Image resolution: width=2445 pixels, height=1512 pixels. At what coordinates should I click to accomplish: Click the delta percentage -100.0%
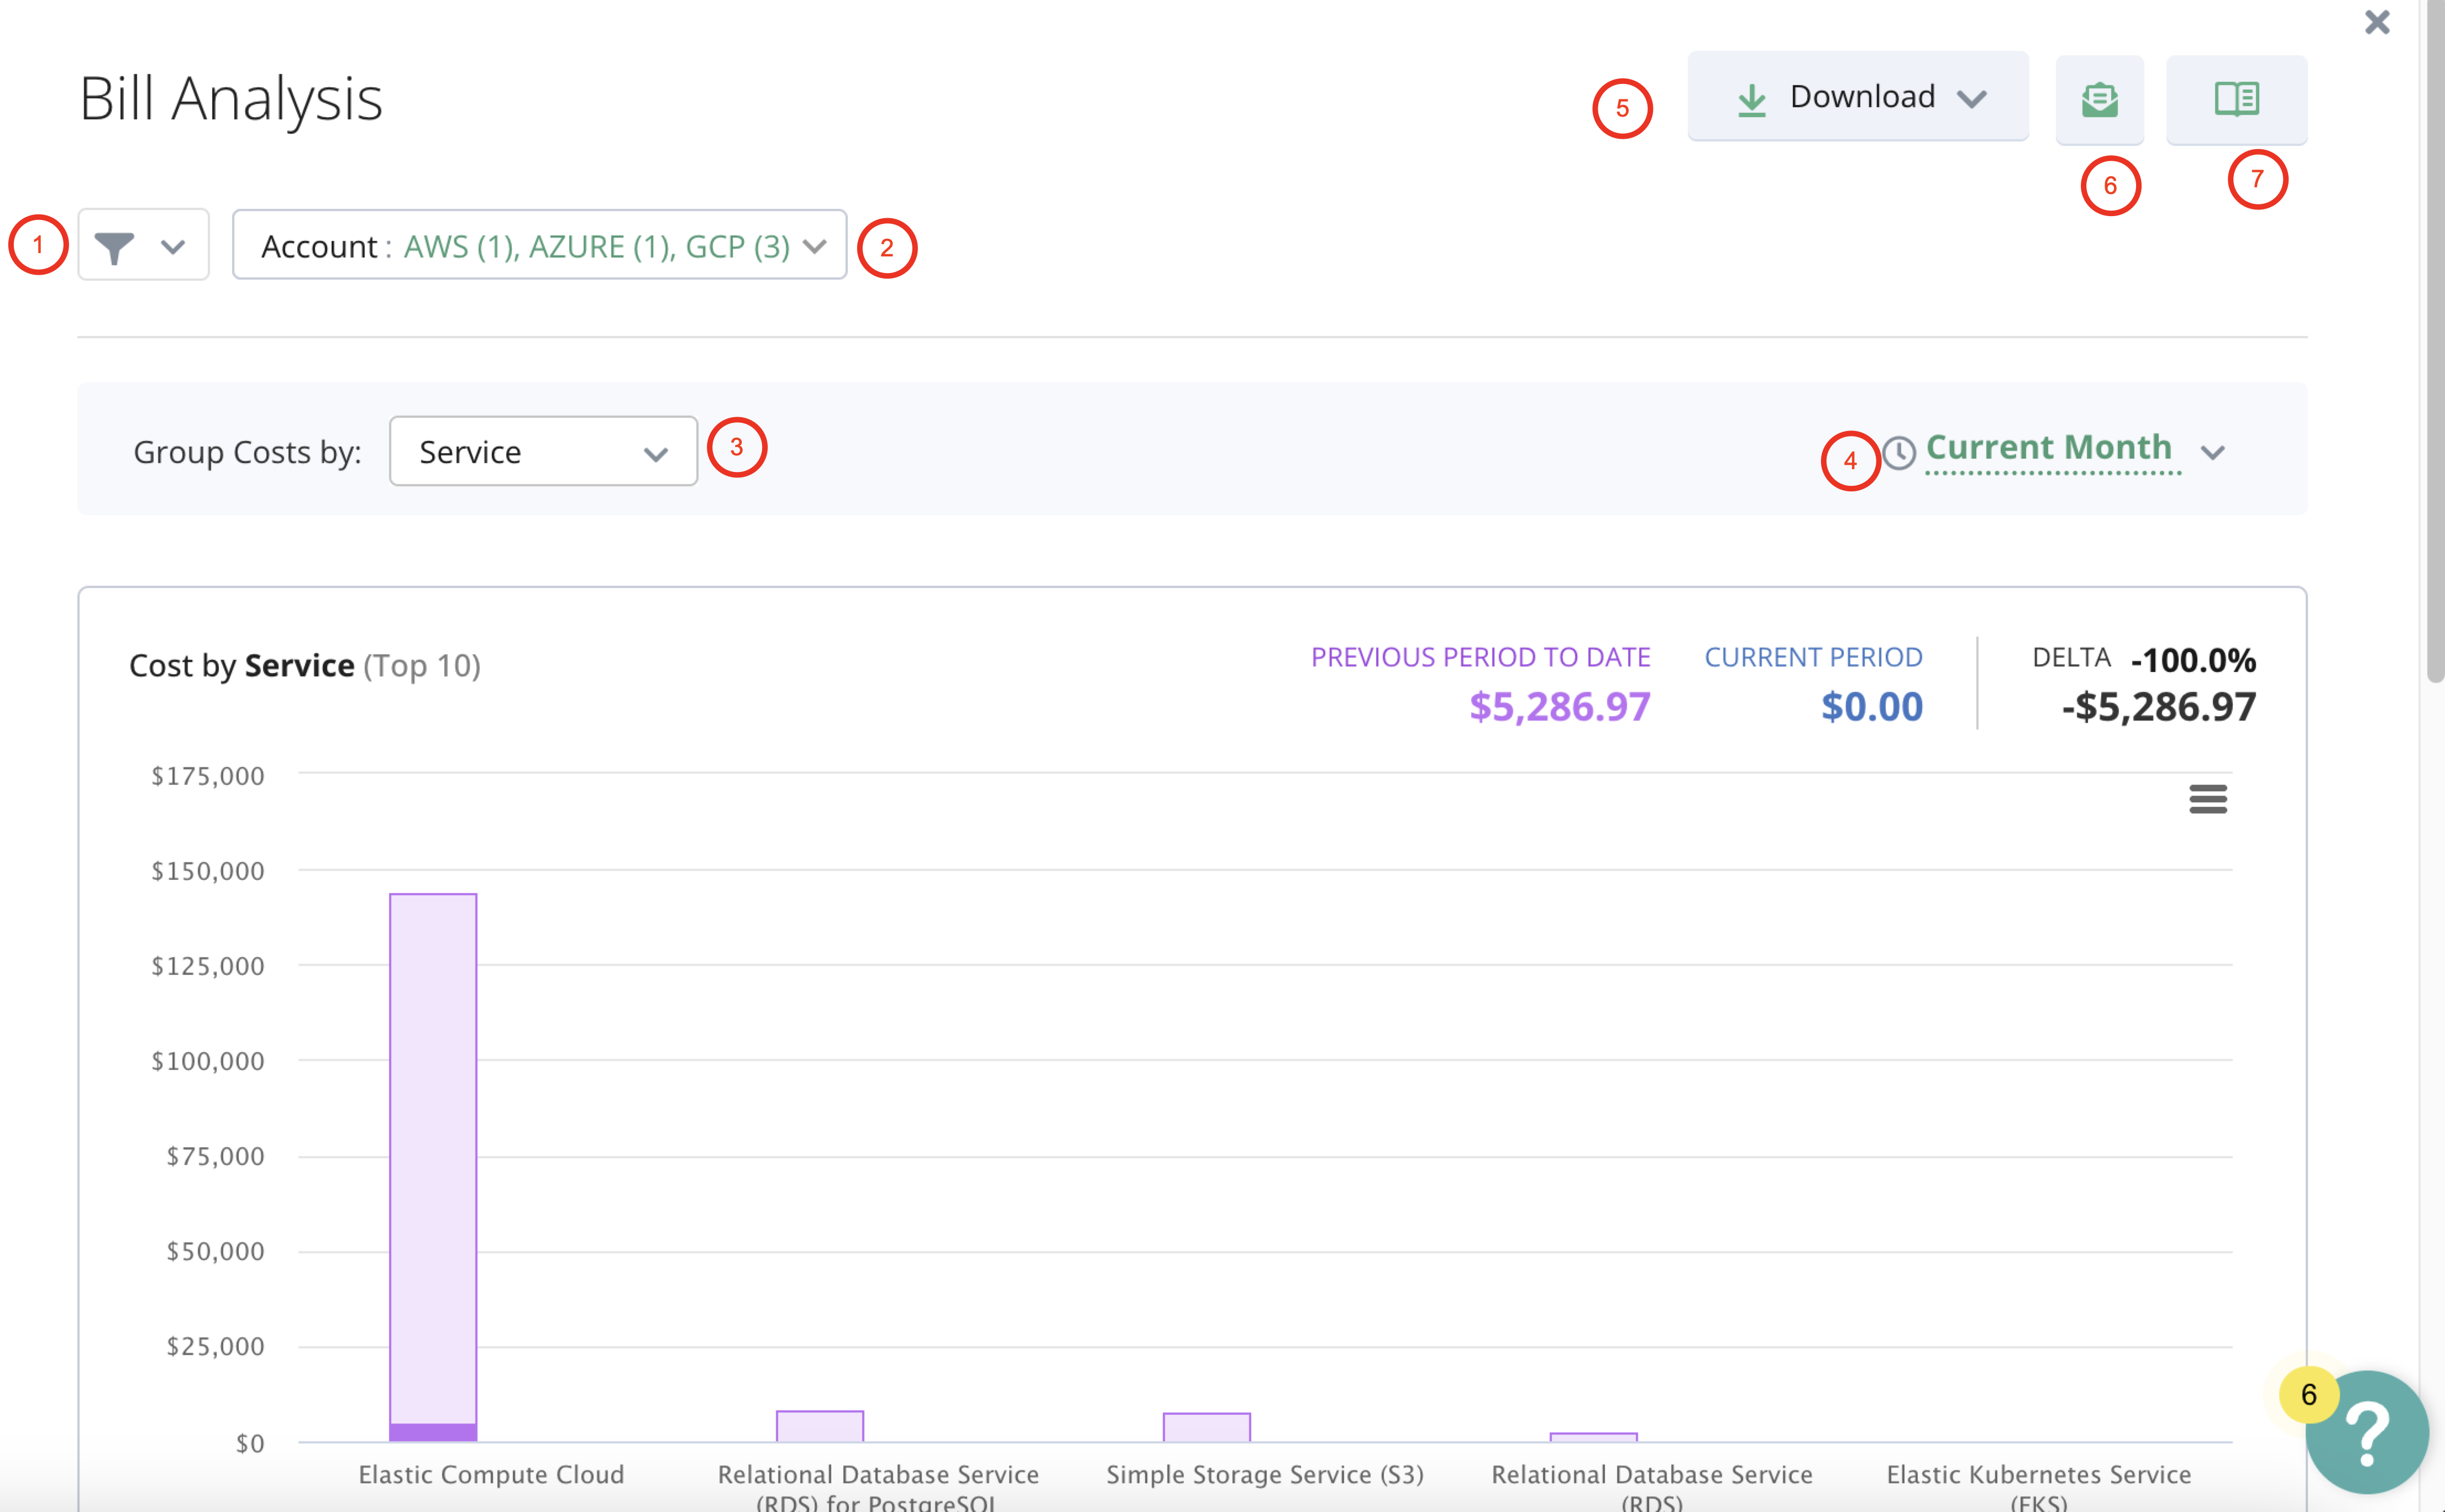tap(2193, 660)
